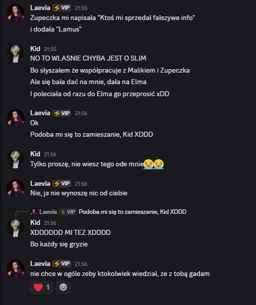Click Laevia's avatar at 'Nie, ja nie wynoszę'
256x305 pixels.
[16, 188]
